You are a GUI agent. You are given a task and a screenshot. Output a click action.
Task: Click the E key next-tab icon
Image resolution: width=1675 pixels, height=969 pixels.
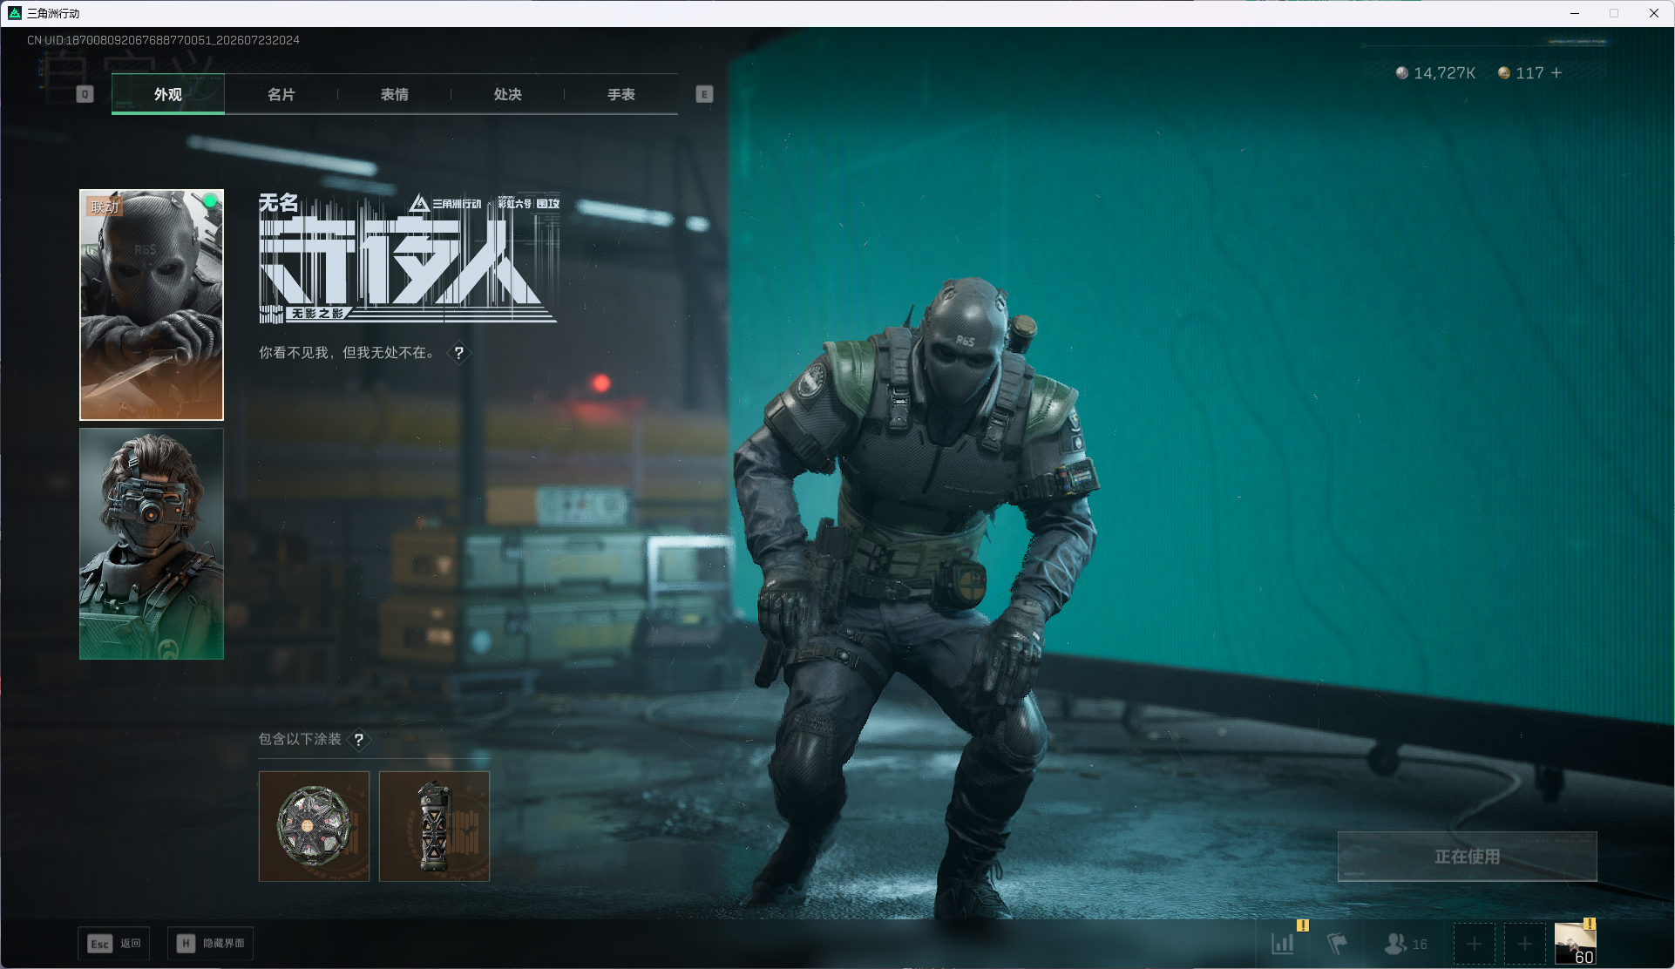click(704, 94)
